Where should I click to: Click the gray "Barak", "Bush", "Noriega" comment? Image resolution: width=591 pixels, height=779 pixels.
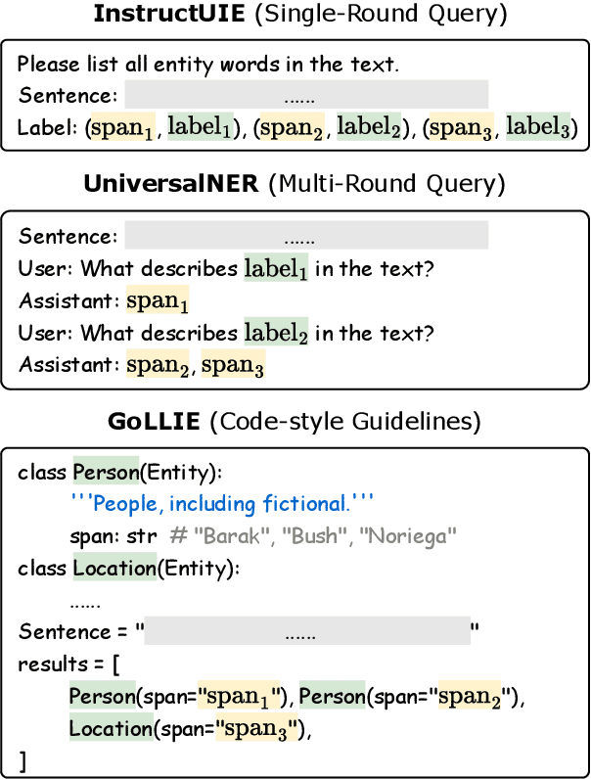tap(325, 536)
